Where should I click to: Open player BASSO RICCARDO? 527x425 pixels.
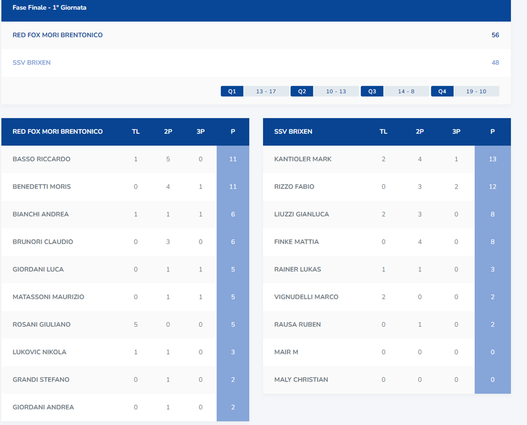pyautogui.click(x=41, y=159)
